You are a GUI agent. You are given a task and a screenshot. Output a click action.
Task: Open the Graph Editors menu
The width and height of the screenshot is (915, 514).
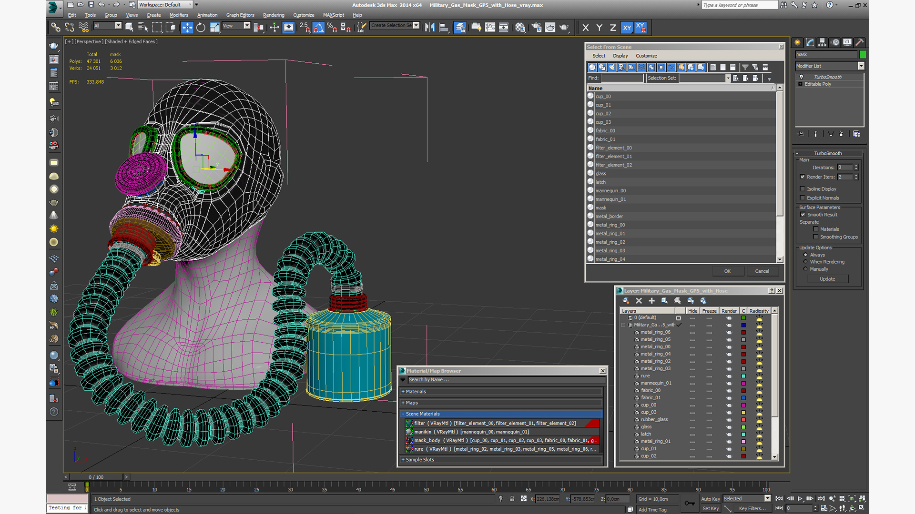point(240,15)
